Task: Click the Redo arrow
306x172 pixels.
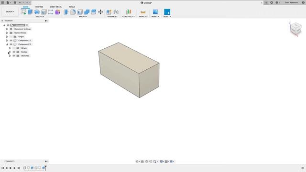Action: click(x=27, y=2)
